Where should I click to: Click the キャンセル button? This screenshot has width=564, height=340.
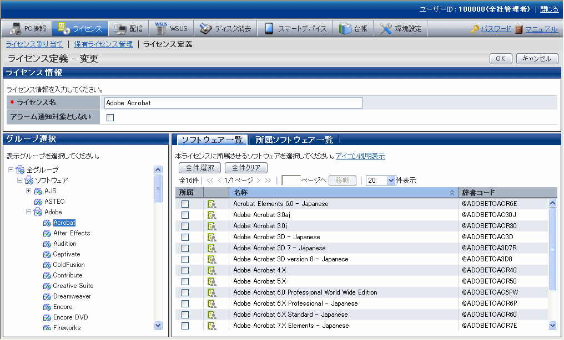(x=537, y=59)
